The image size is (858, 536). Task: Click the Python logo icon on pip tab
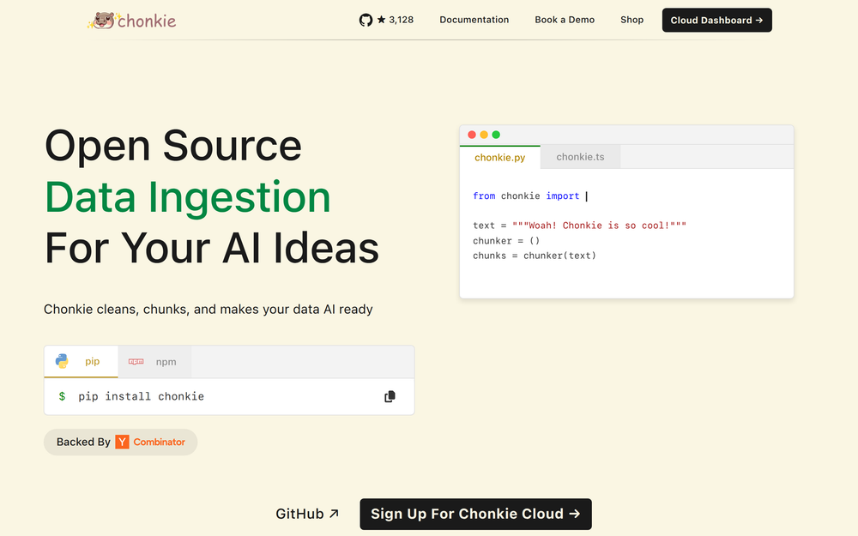[62, 361]
